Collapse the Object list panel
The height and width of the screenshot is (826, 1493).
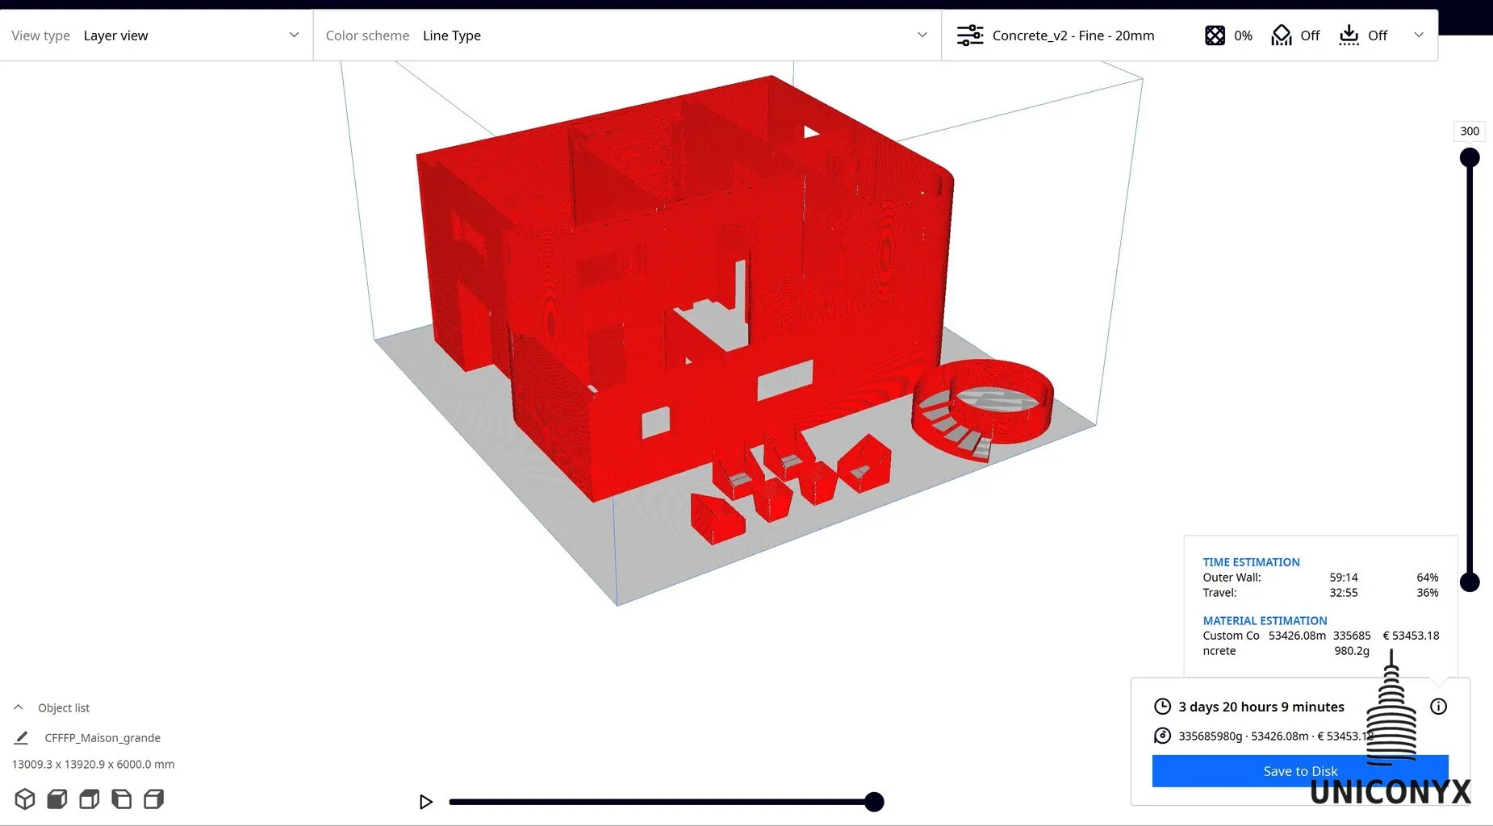18,707
